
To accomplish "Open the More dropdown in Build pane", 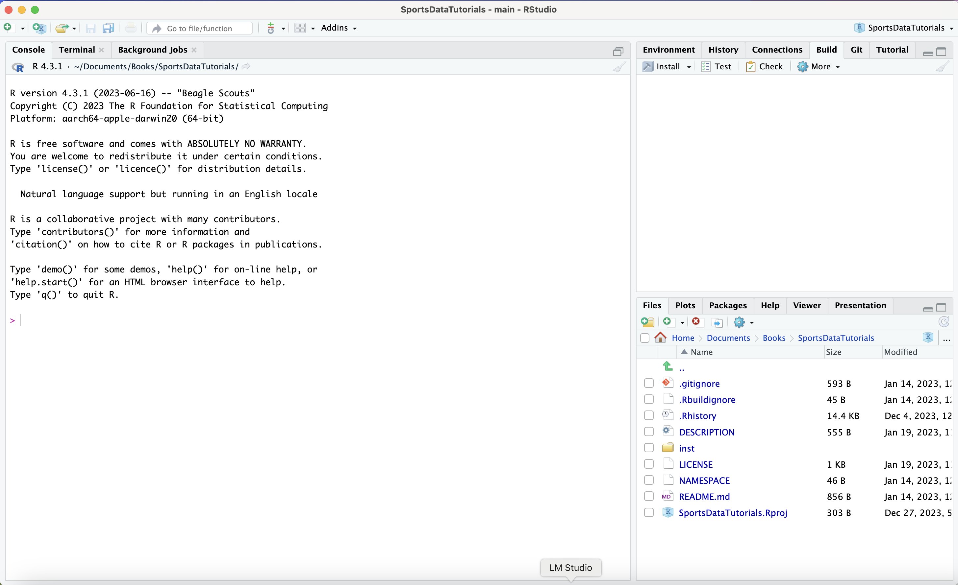I will tap(819, 66).
